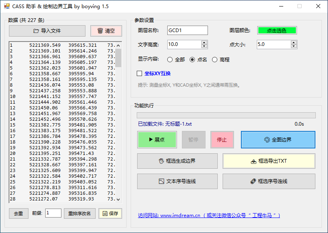Open the www.imdream.cn website link

[x=209, y=216]
